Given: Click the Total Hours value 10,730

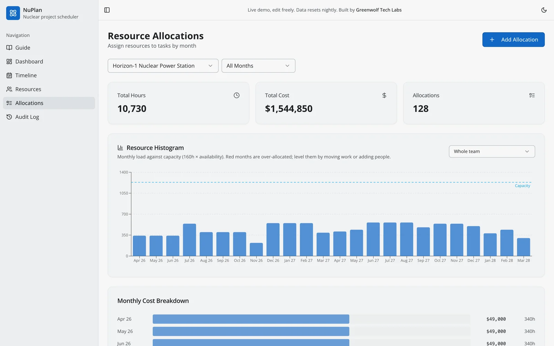Looking at the screenshot, I should [132, 109].
